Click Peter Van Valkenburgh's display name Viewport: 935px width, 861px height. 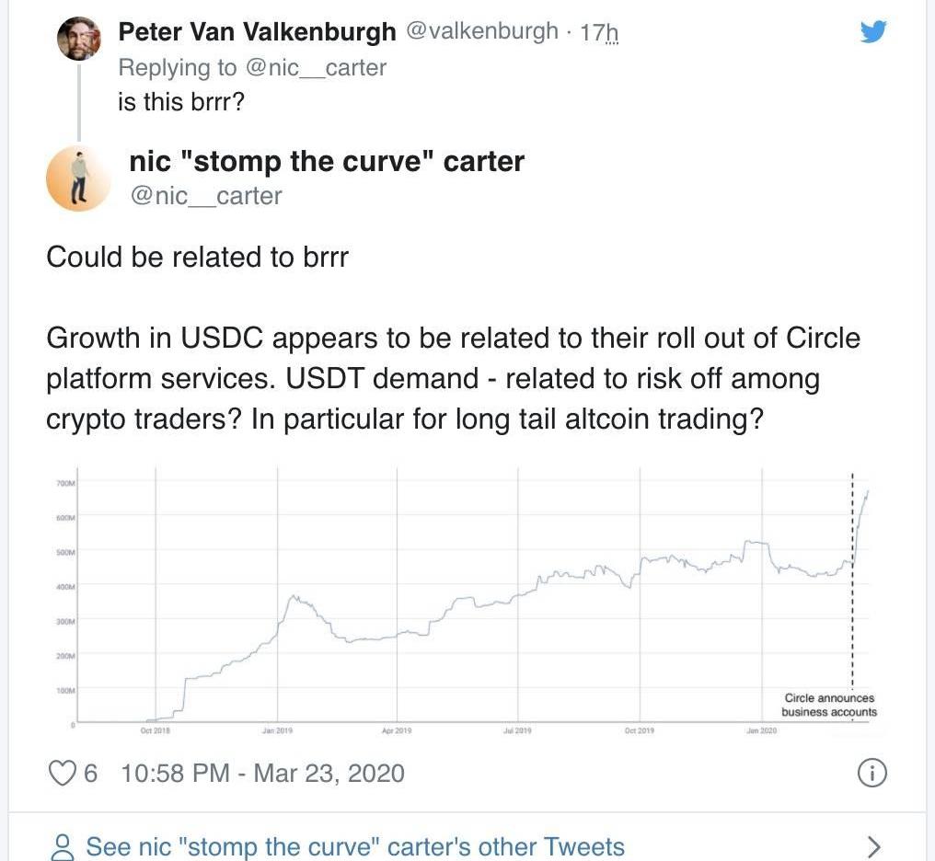257,32
